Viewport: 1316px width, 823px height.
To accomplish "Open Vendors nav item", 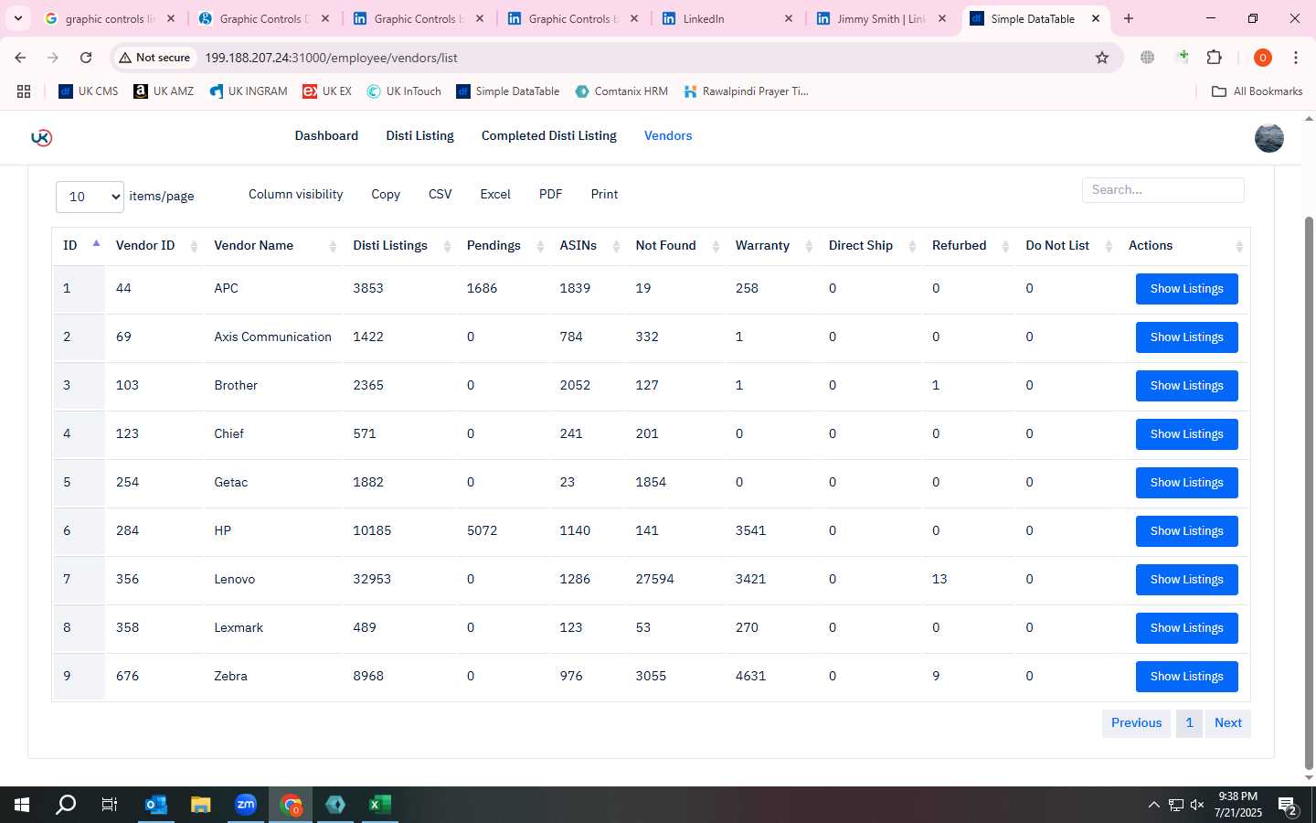I will click(668, 135).
